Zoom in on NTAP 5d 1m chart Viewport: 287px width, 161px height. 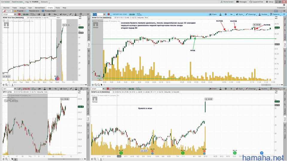[96, 85]
